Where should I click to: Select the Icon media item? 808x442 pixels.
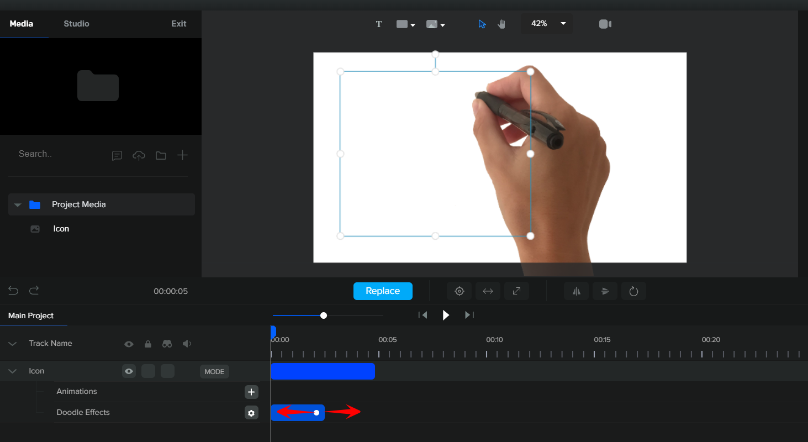(61, 229)
